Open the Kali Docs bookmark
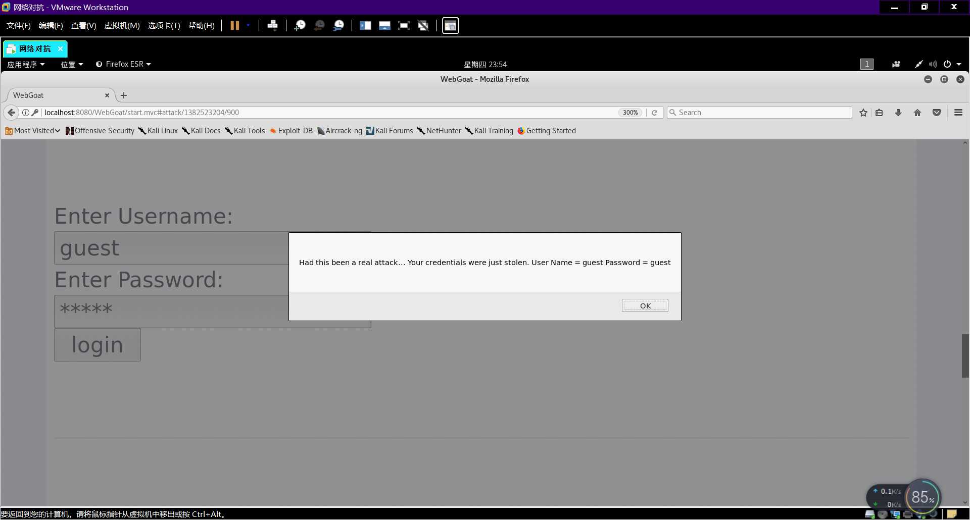This screenshot has width=970, height=520. click(201, 131)
